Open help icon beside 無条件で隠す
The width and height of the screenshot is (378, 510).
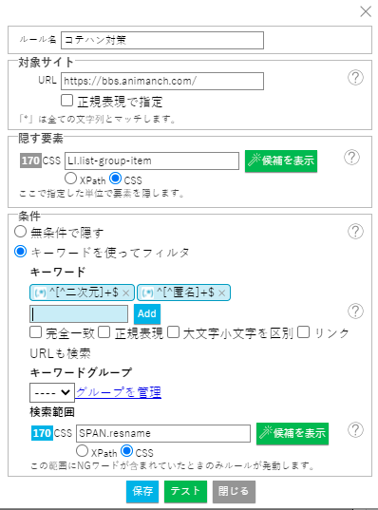355,231
